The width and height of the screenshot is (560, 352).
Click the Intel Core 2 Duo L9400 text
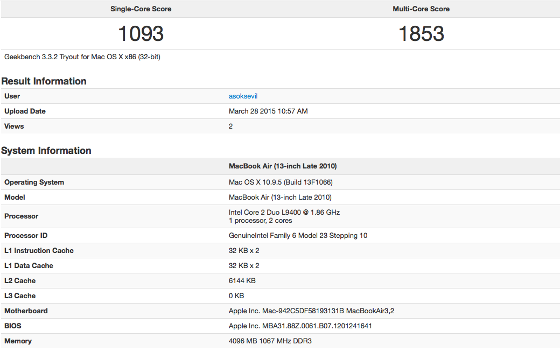284,212
